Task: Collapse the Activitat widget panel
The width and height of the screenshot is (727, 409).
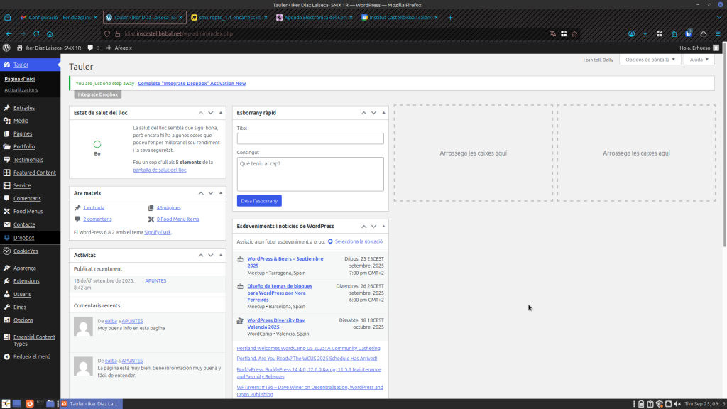Action: tap(220, 255)
